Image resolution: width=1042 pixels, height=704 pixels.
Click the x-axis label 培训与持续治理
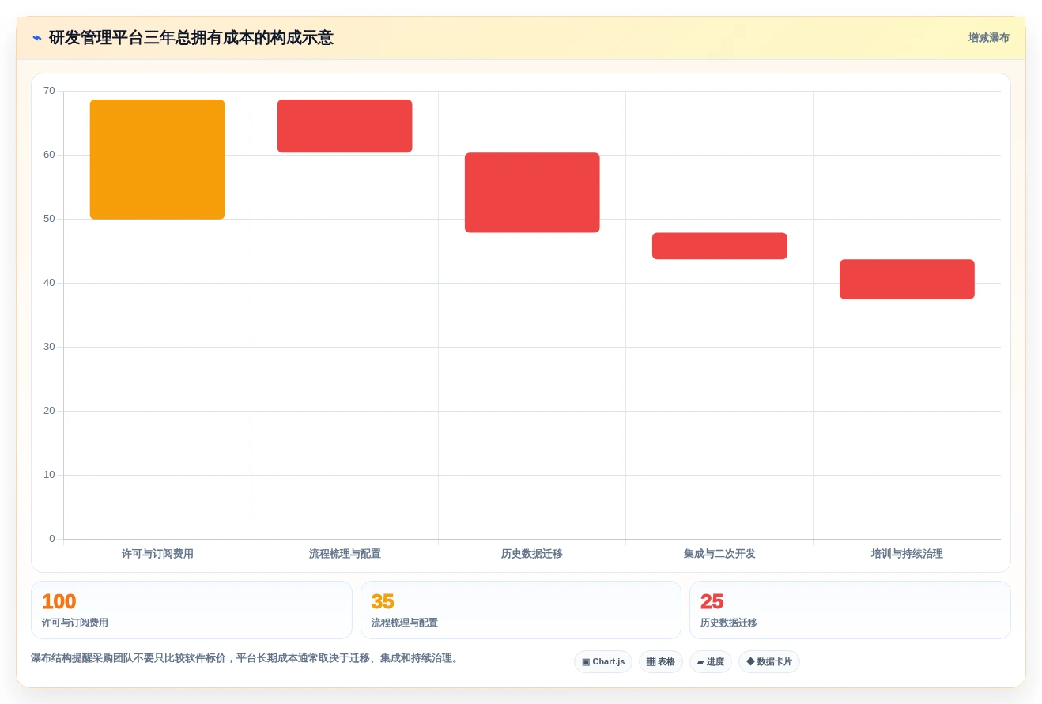[x=907, y=554]
